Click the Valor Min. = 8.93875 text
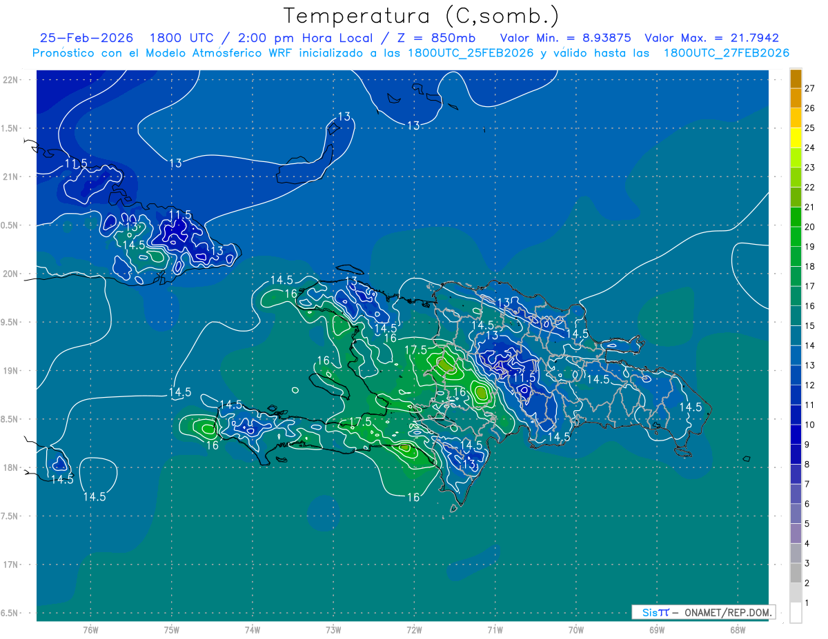The image size is (828, 639). pyautogui.click(x=566, y=38)
